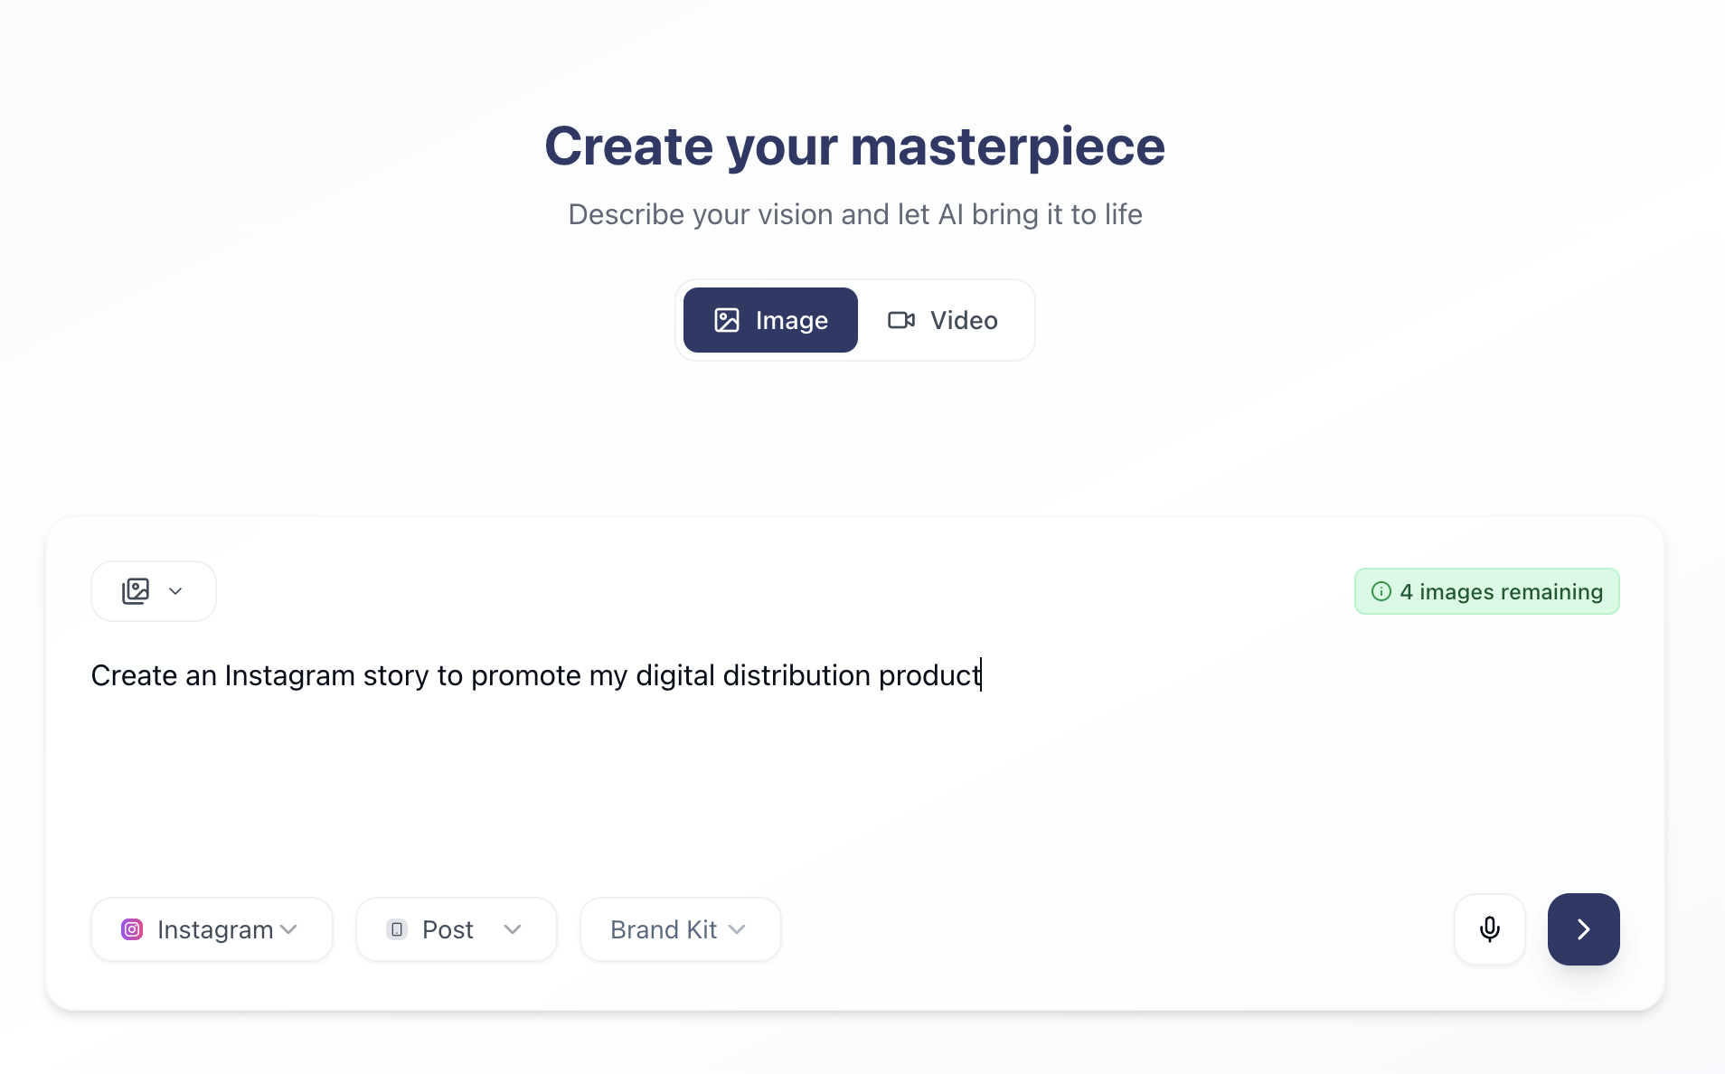
Task: Open the Instagram platform dropdown
Action: tap(212, 929)
